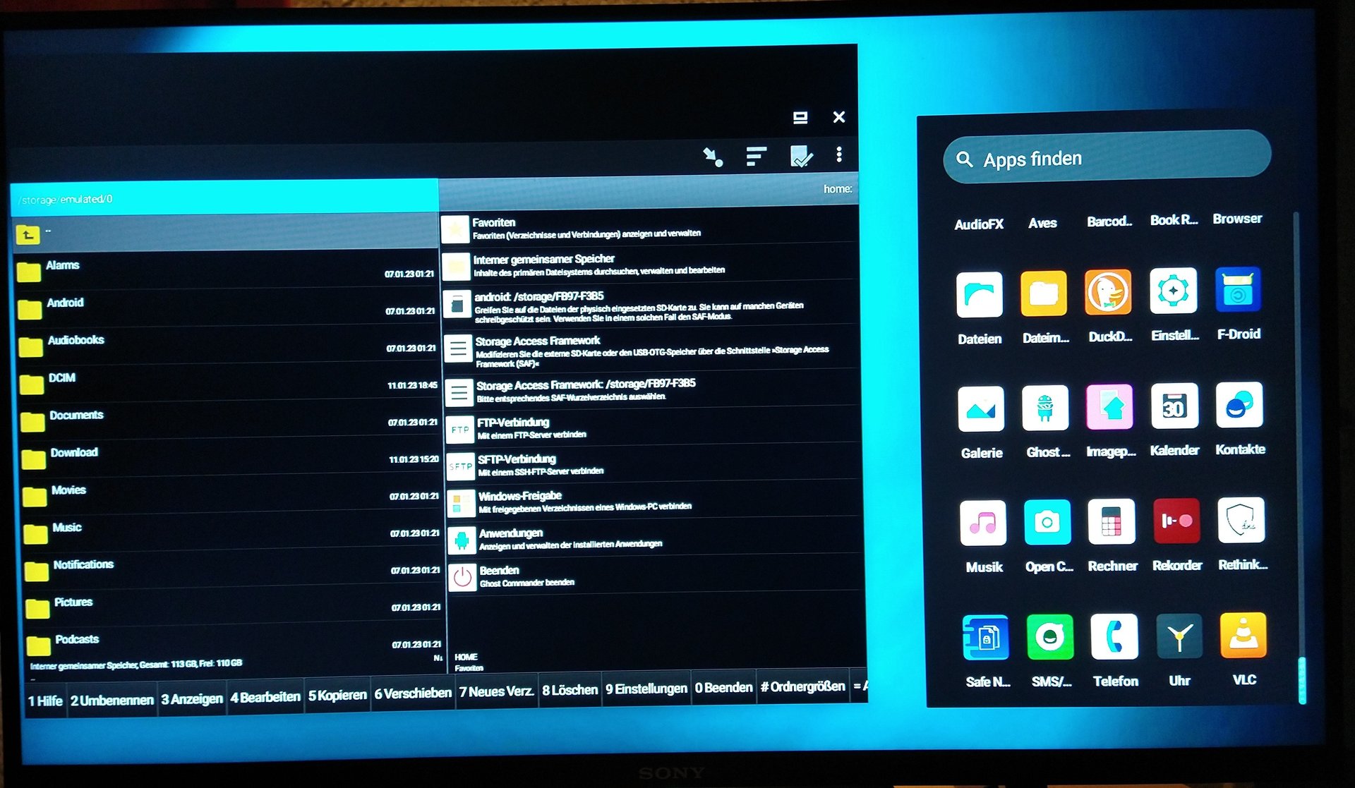Go up via the parent folder row
This screenshot has width=1355, height=788.
pos(226,232)
